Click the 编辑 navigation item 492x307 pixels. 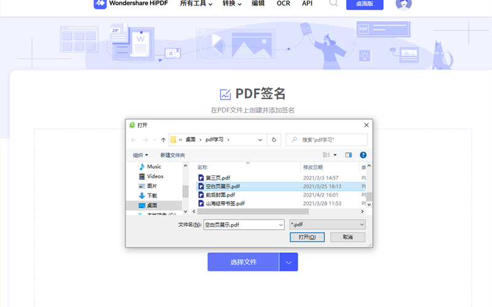[258, 4]
